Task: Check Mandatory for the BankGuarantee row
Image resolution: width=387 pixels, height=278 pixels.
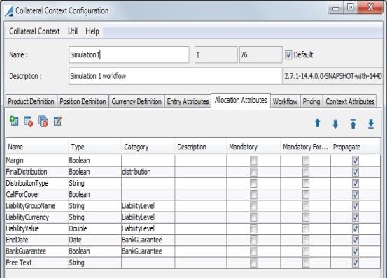Action: click(x=253, y=251)
